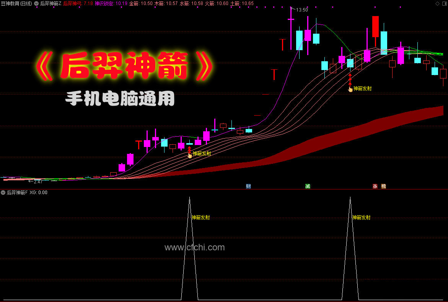Click the 土箭: 10.65 value

point(242,4)
